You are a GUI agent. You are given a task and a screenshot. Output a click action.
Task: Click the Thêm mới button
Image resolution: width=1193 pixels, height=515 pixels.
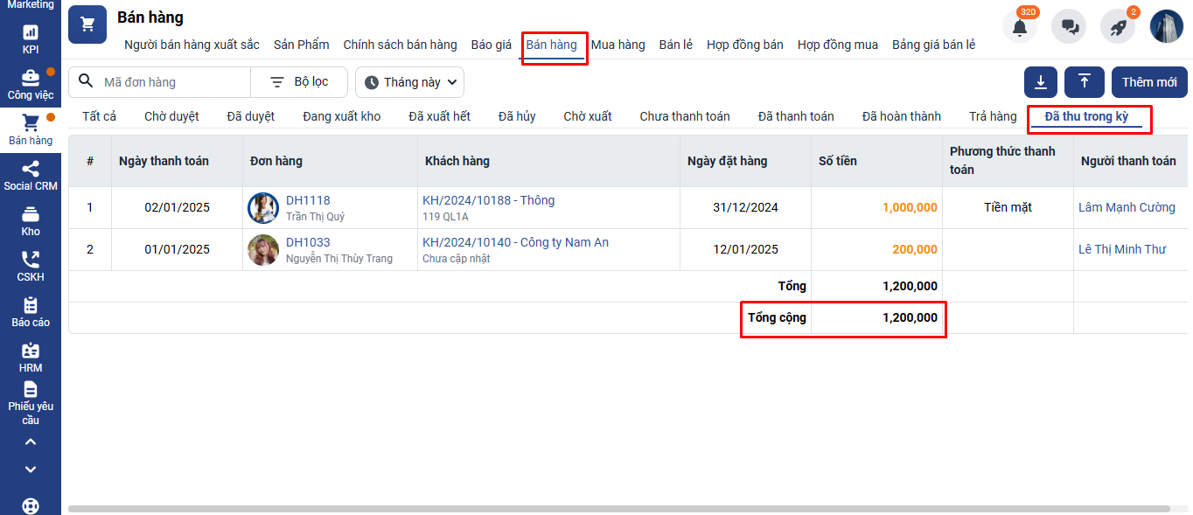pyautogui.click(x=1149, y=82)
